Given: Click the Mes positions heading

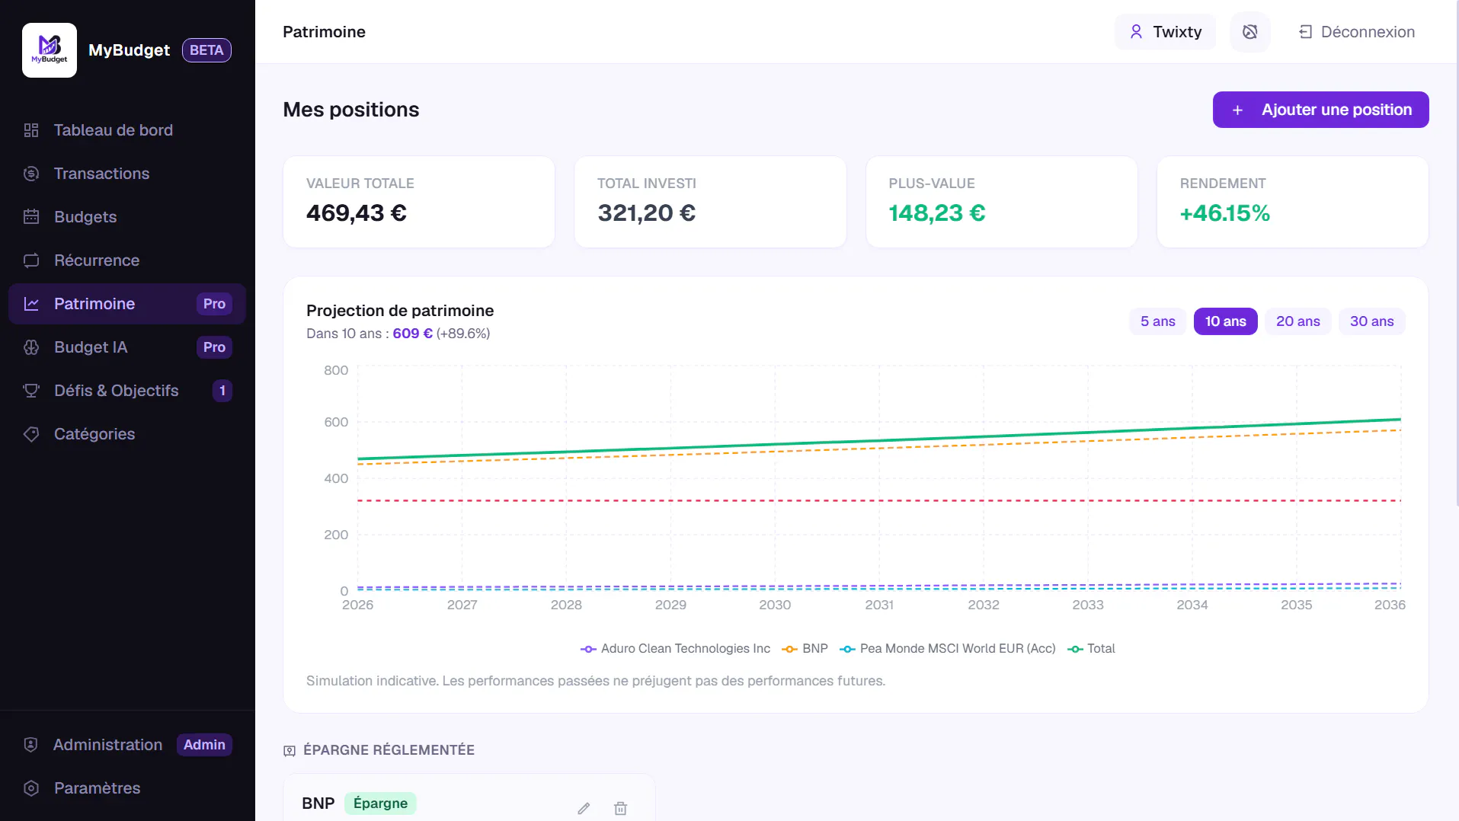Looking at the screenshot, I should click(351, 110).
